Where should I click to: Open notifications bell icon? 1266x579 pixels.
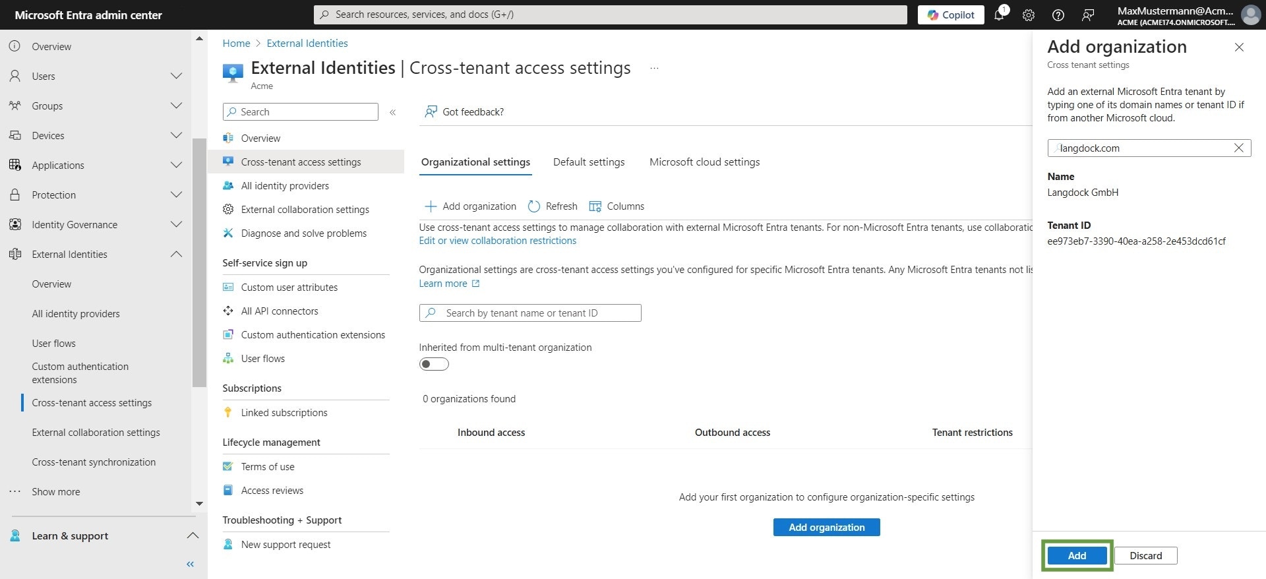999,15
